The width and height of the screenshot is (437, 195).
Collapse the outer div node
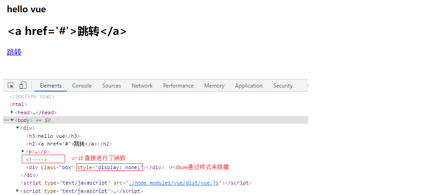[x=18, y=128]
